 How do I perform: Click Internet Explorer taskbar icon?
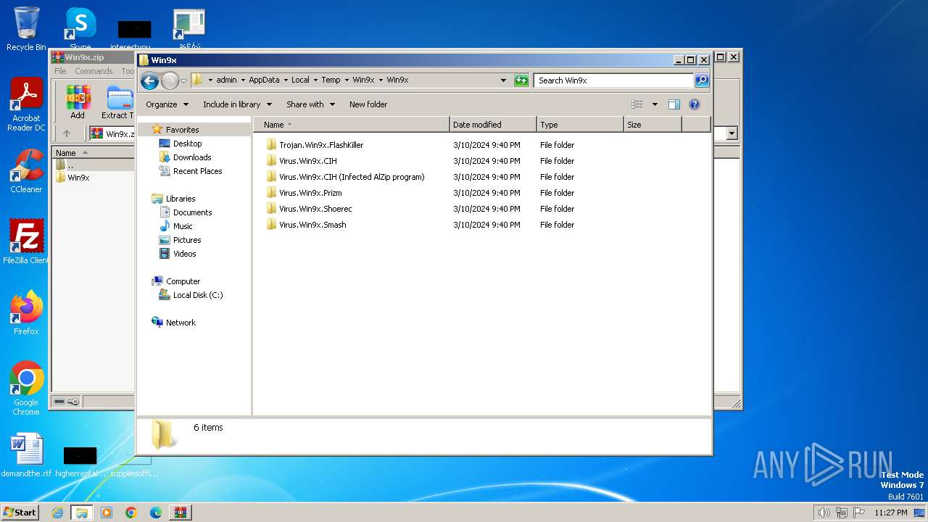(x=57, y=513)
